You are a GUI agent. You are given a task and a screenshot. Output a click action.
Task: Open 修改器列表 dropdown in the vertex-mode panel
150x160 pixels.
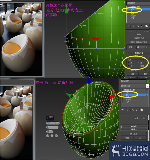tap(138, 3)
